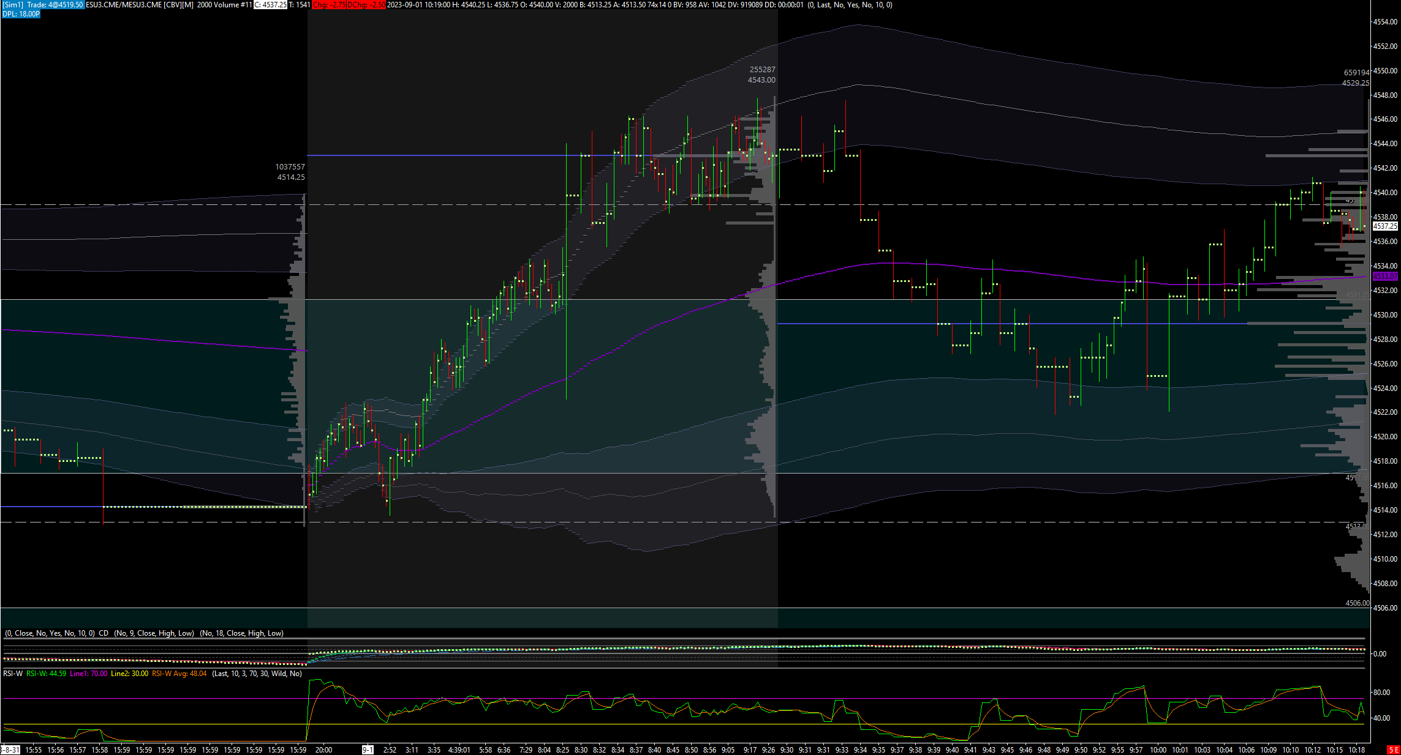Viewport: 1401px width, 755px height.
Task: Click the 1037557 volume profile total label
Action: [x=290, y=167]
